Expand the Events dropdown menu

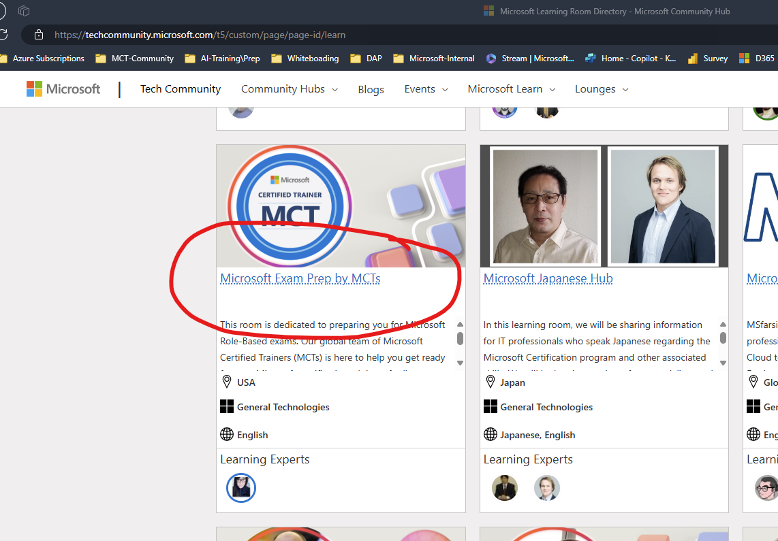(x=426, y=89)
